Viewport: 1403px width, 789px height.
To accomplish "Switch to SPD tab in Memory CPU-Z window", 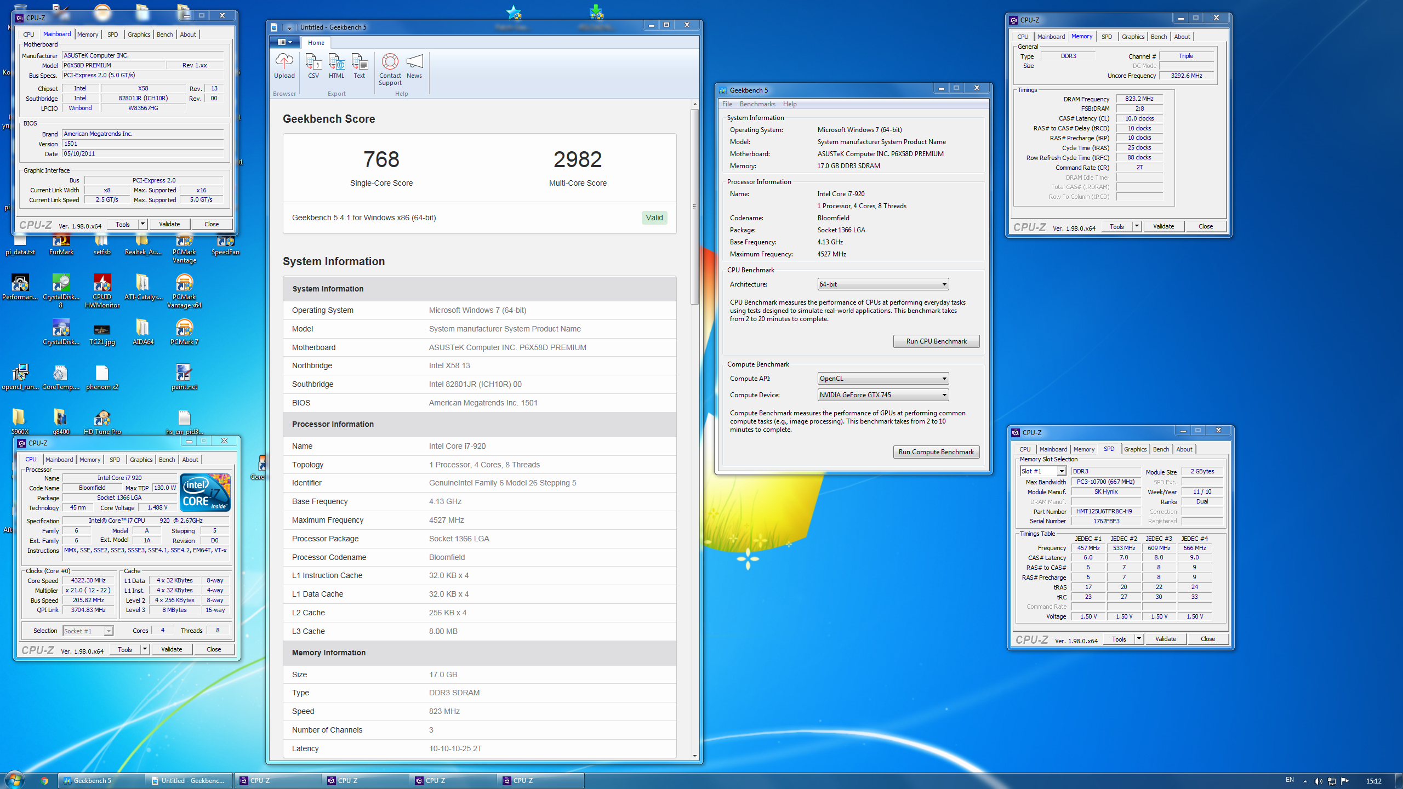I will pos(1107,37).
